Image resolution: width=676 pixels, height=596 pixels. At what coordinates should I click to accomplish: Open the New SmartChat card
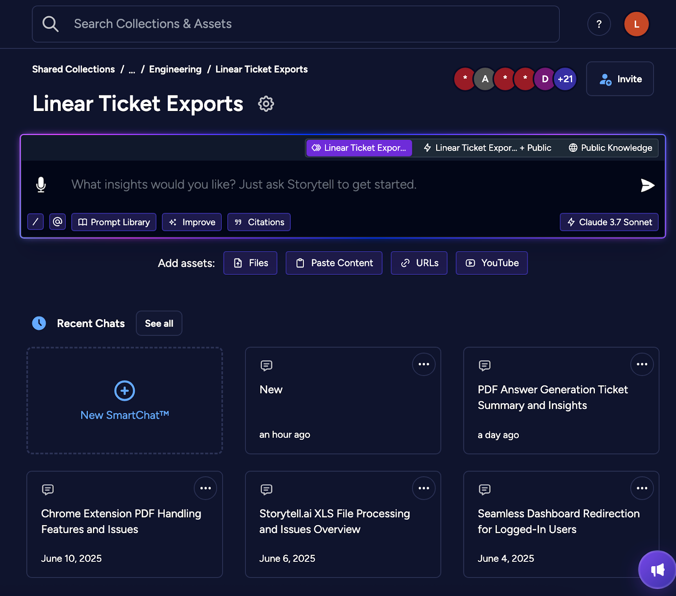click(x=125, y=401)
